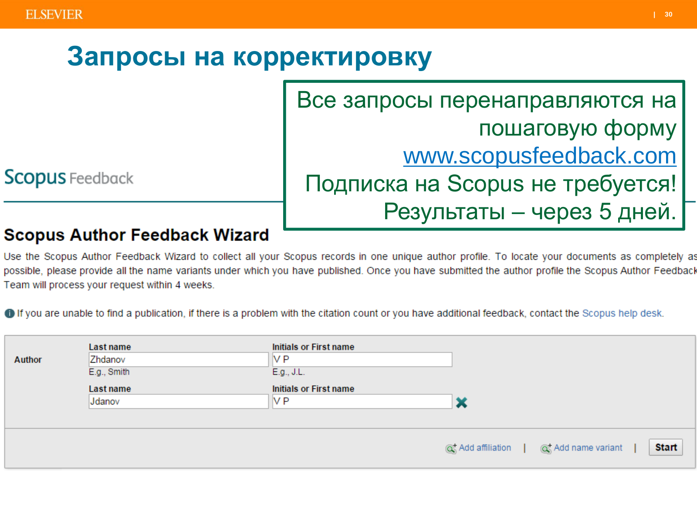
Task: Click the Add name variant magnifier icon
Action: (546, 448)
